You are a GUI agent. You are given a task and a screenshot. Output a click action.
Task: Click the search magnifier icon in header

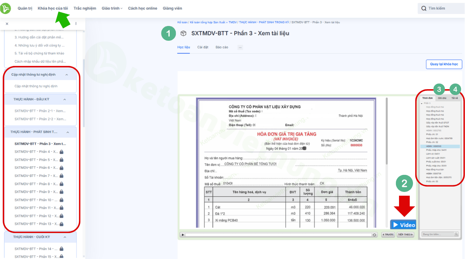tap(424, 8)
